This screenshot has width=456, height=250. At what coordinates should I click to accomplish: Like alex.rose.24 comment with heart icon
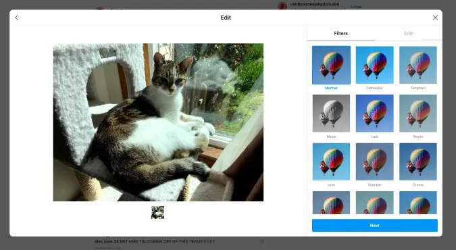262,241
